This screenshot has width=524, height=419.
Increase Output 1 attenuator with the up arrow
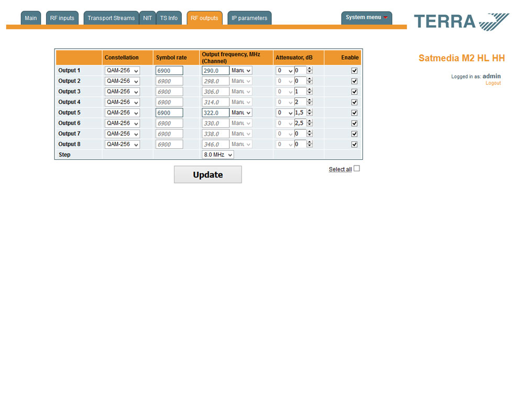[x=310, y=69]
